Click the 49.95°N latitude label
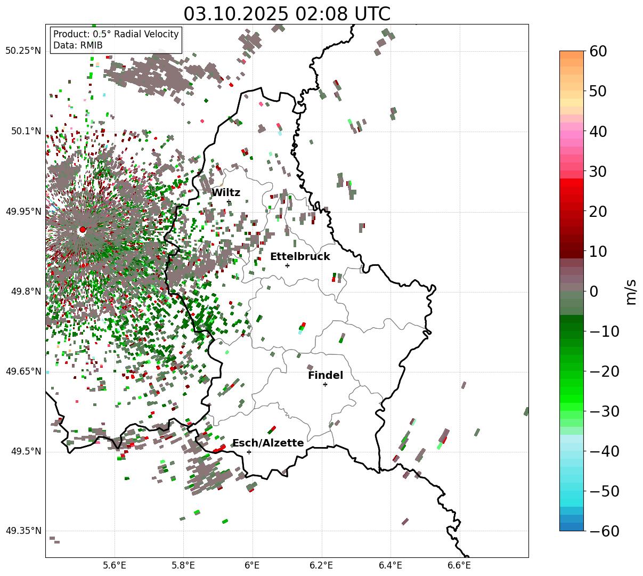Viewport: 643px width, 576px height. coord(23,212)
